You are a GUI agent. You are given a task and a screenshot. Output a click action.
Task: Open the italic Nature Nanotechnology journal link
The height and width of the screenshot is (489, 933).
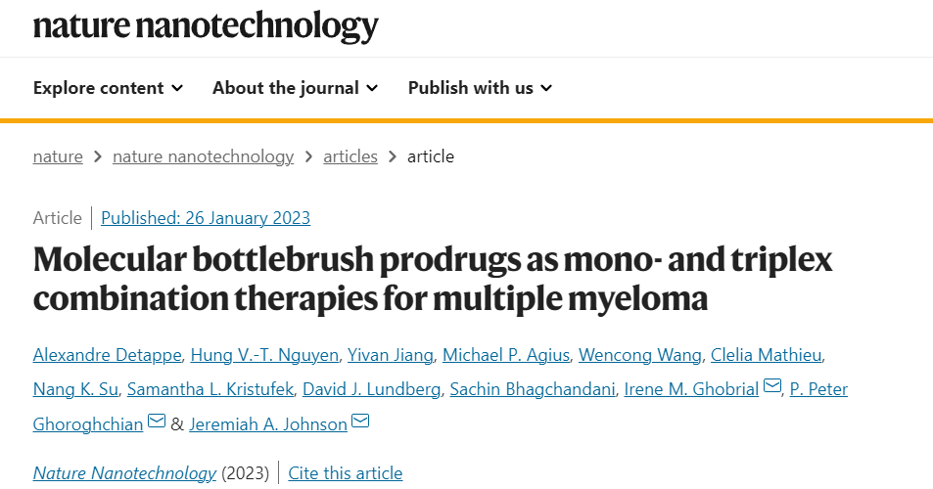point(124,473)
